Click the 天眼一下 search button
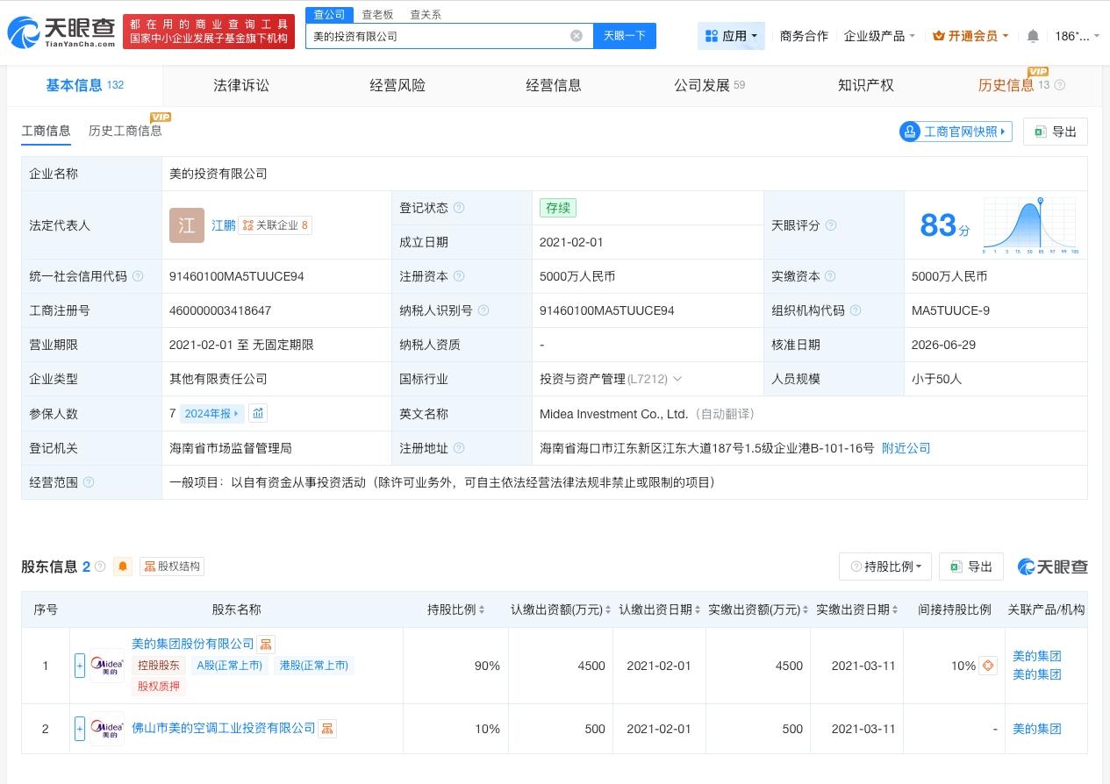This screenshot has height=784, width=1110. (x=625, y=36)
